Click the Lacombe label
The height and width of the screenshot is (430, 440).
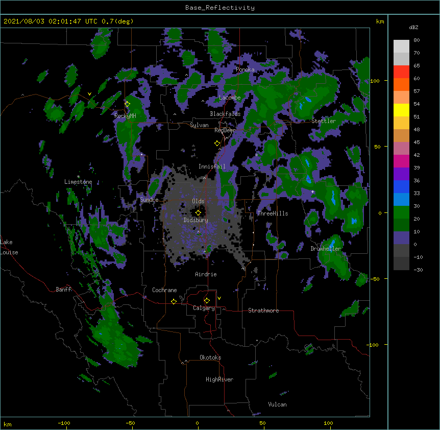point(230,98)
